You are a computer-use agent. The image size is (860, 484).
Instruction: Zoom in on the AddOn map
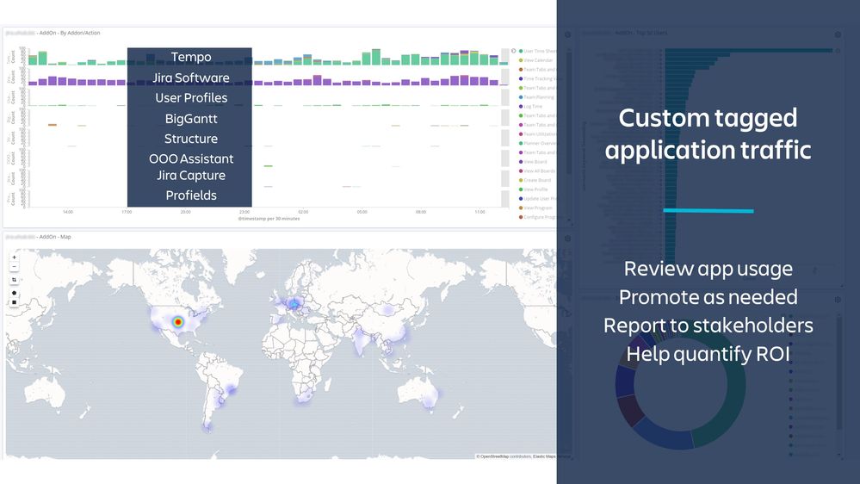click(x=15, y=257)
